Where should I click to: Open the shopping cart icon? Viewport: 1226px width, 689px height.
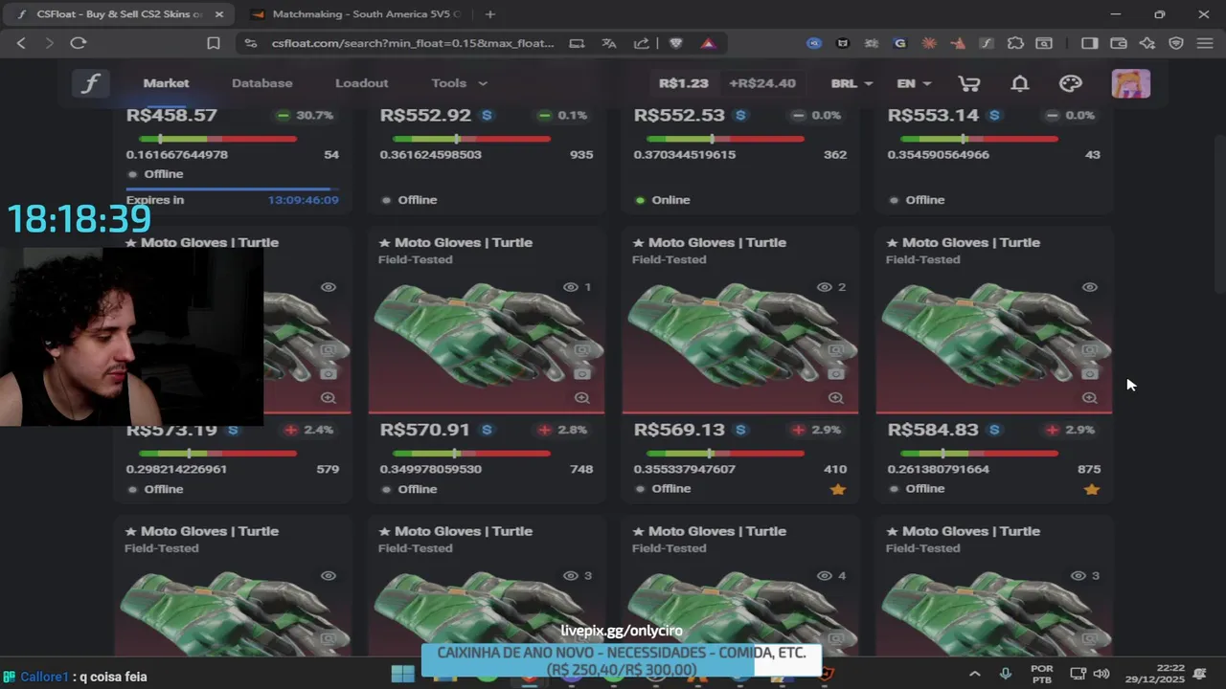click(969, 83)
